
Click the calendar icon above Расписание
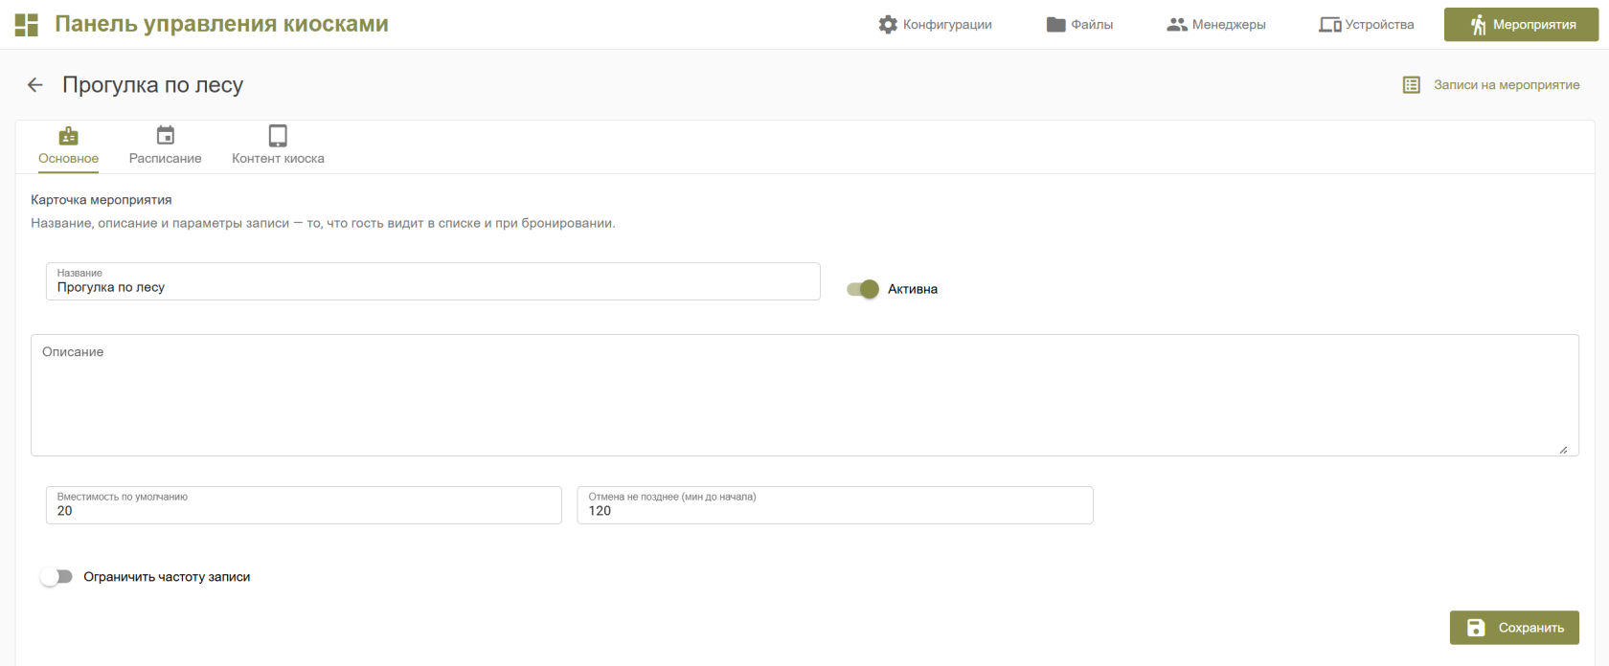click(166, 136)
